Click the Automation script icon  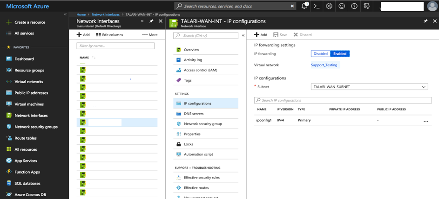pyautogui.click(x=179, y=154)
